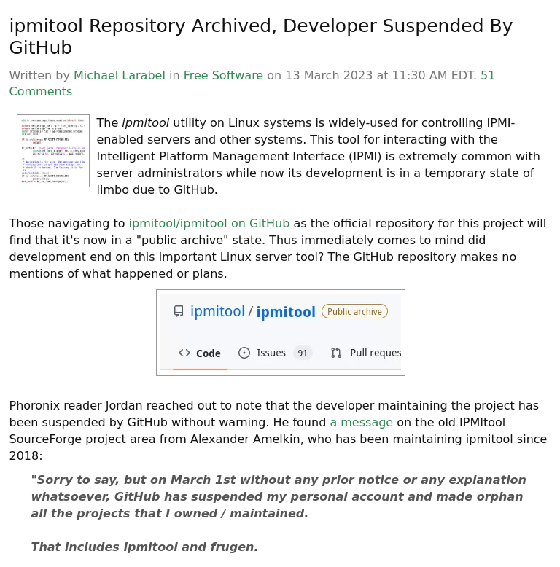Image resolution: width=560 pixels, height=567 pixels.
Task: Click the Public archive badge
Action: (x=354, y=311)
